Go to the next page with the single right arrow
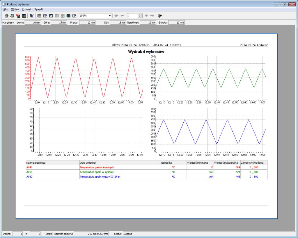 [146, 16]
